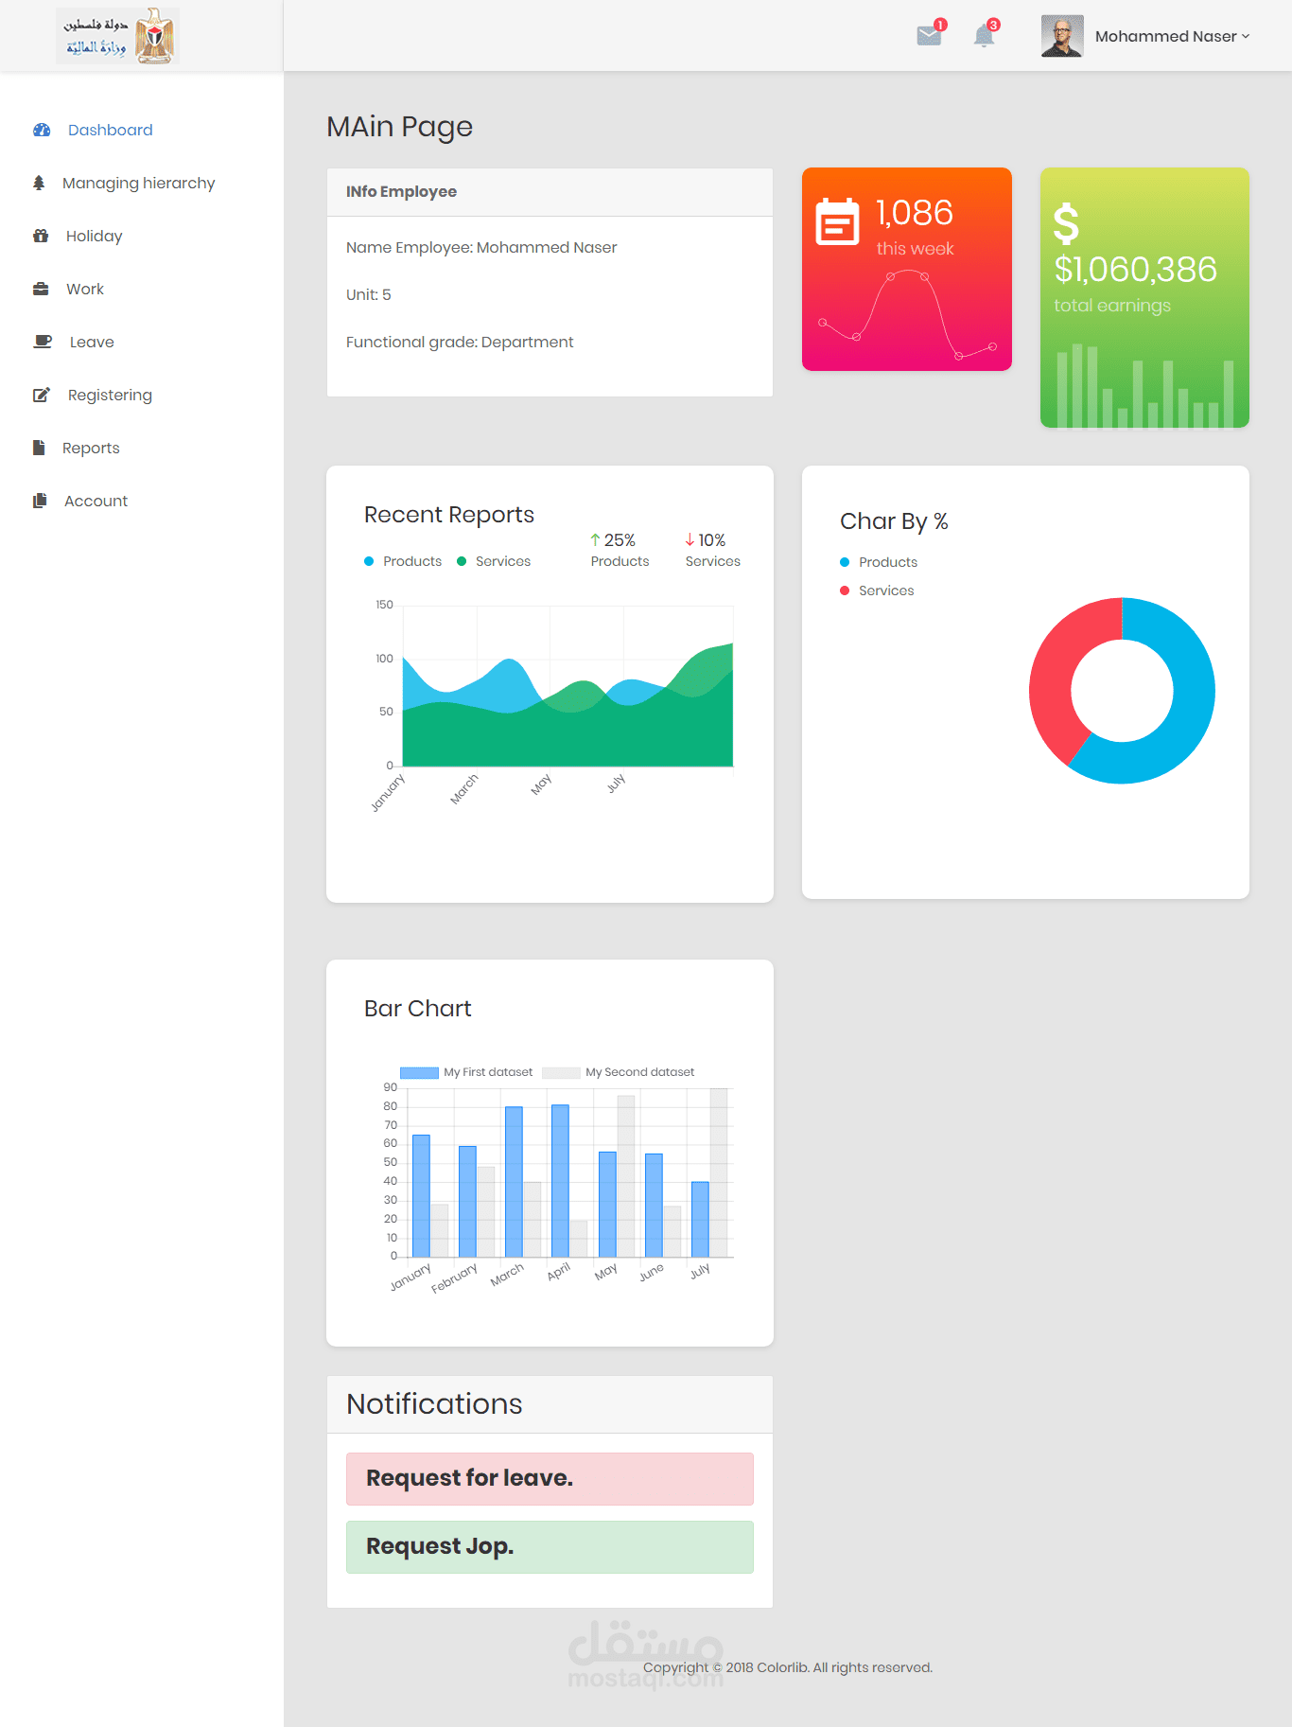Toggle My Second dataset legend
This screenshot has width=1292, height=1727.
(x=618, y=1072)
